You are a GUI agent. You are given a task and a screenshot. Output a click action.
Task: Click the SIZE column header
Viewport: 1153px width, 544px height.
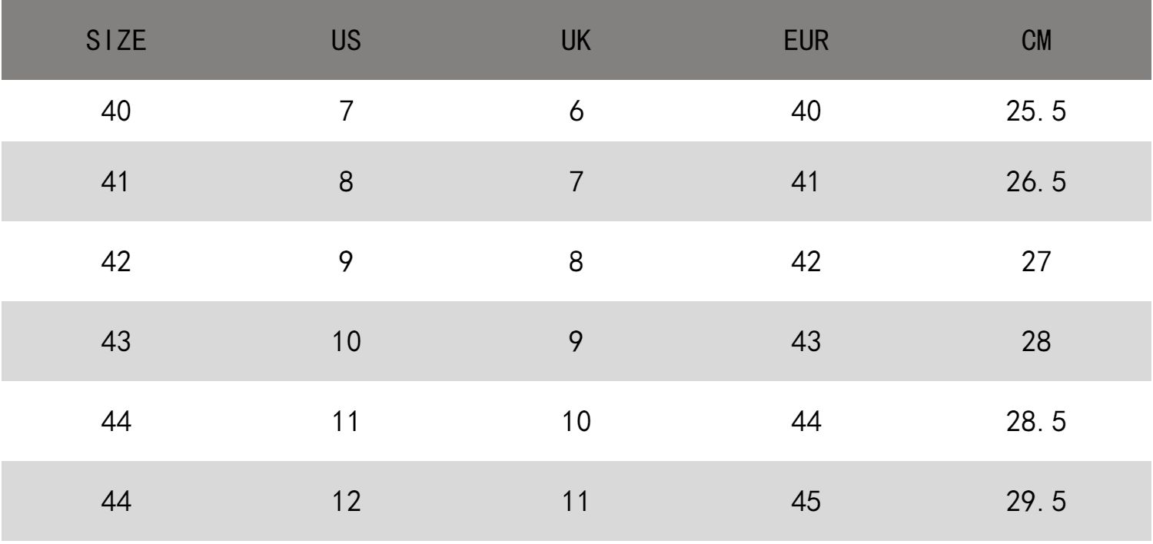(116, 41)
